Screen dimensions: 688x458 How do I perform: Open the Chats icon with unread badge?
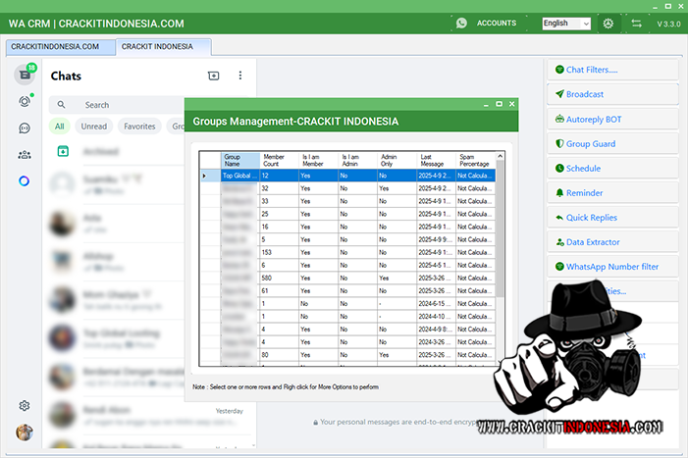(x=24, y=76)
